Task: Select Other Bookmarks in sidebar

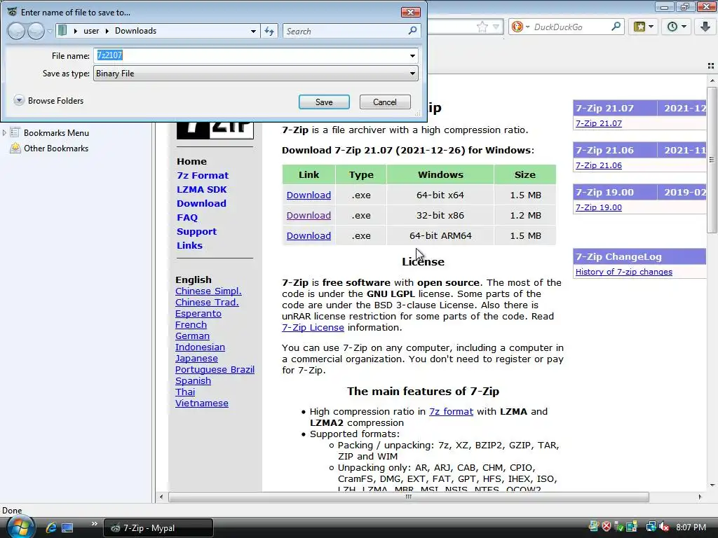Action: pos(56,149)
